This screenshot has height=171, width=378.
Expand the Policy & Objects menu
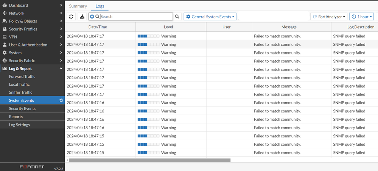click(x=61, y=21)
